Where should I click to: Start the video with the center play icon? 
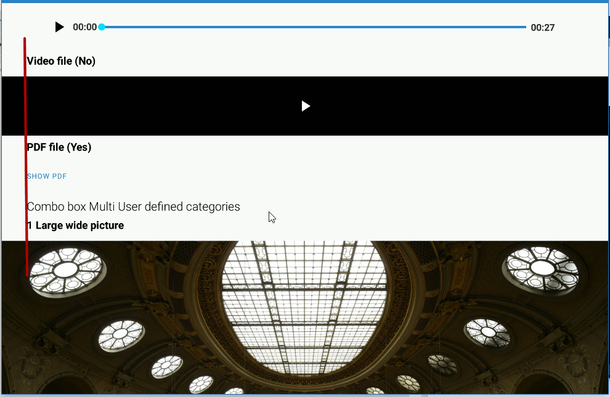click(305, 106)
